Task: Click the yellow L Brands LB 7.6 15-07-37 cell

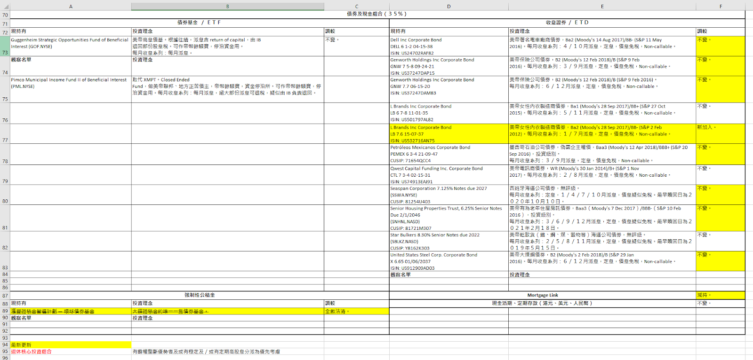Action: pos(449,134)
